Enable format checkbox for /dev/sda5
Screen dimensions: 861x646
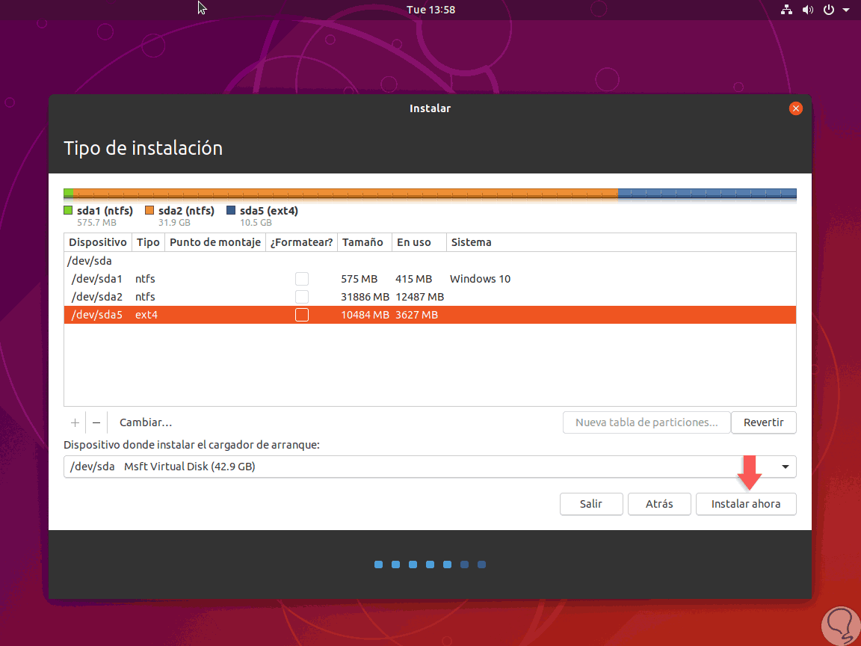301,315
